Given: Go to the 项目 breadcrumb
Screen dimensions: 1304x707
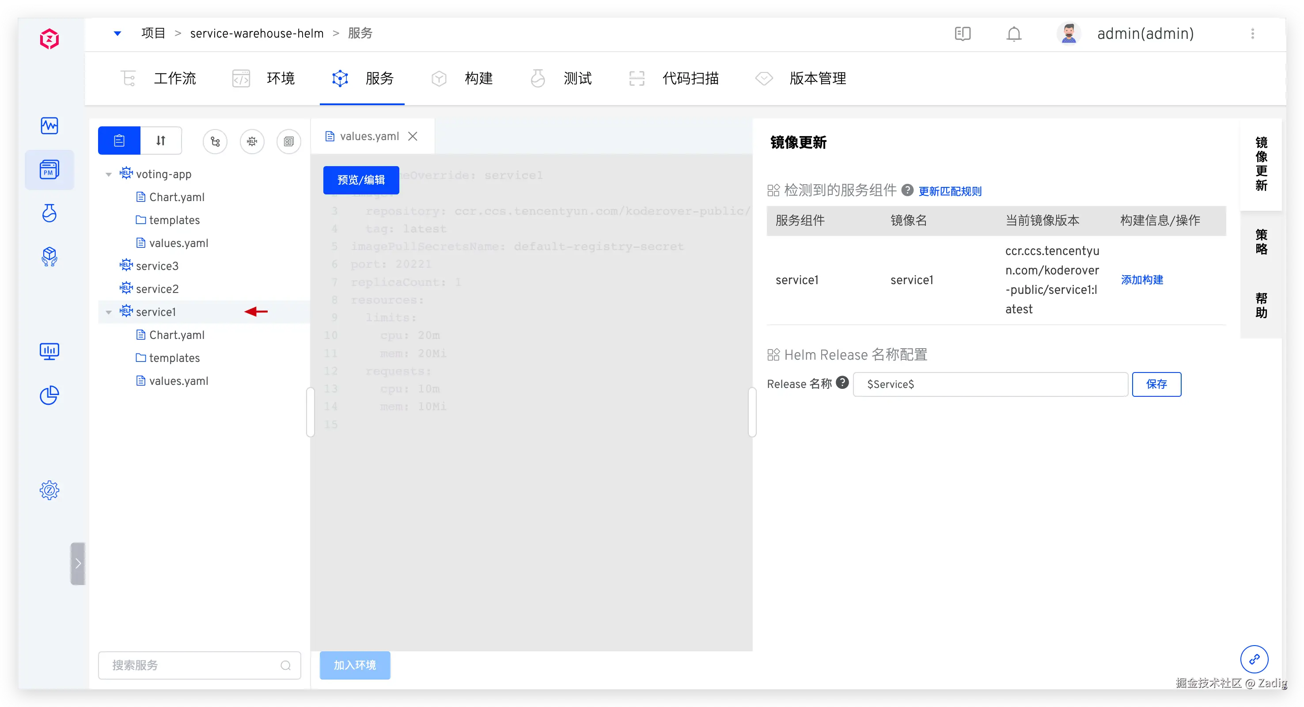Looking at the screenshot, I should point(153,34).
